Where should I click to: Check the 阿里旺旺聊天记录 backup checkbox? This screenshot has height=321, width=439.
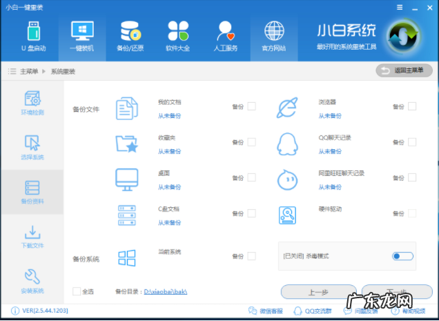coord(412,177)
